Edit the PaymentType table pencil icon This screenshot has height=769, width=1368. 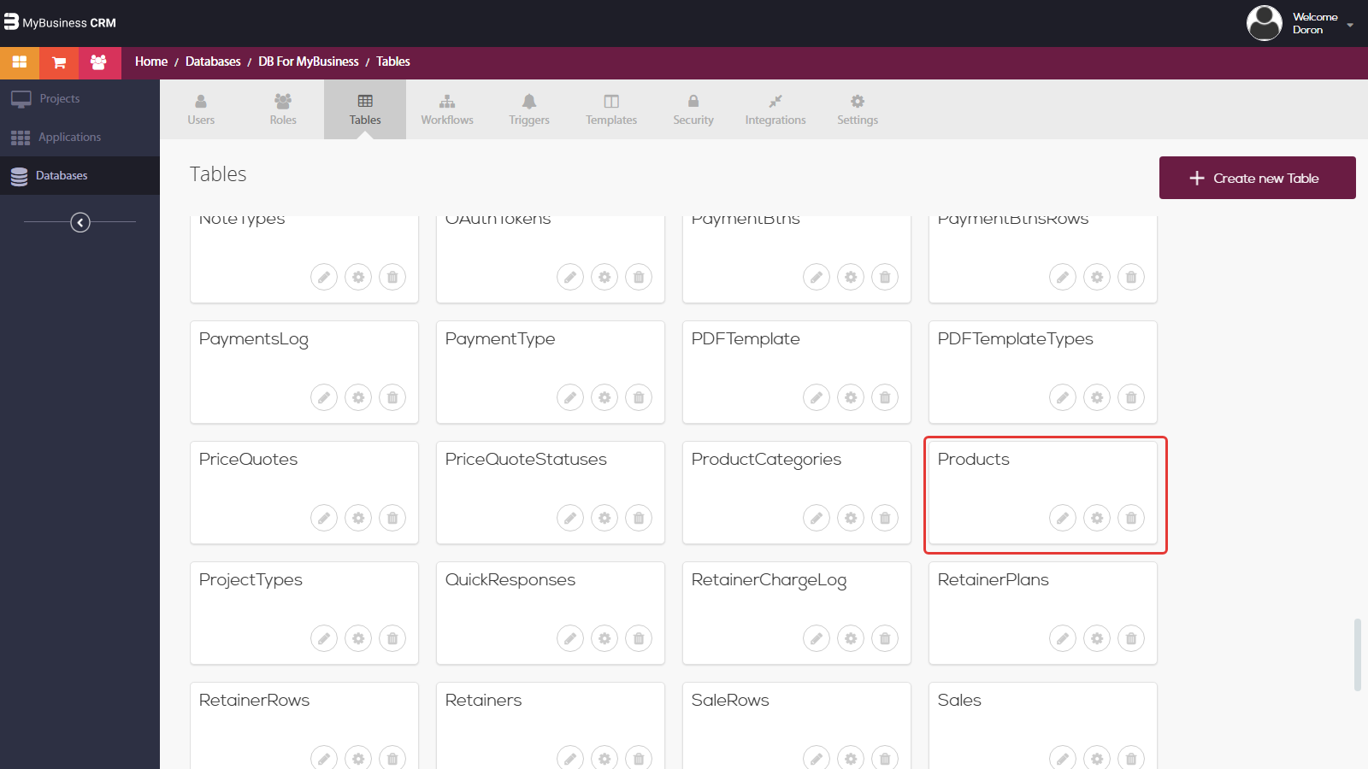pos(570,397)
